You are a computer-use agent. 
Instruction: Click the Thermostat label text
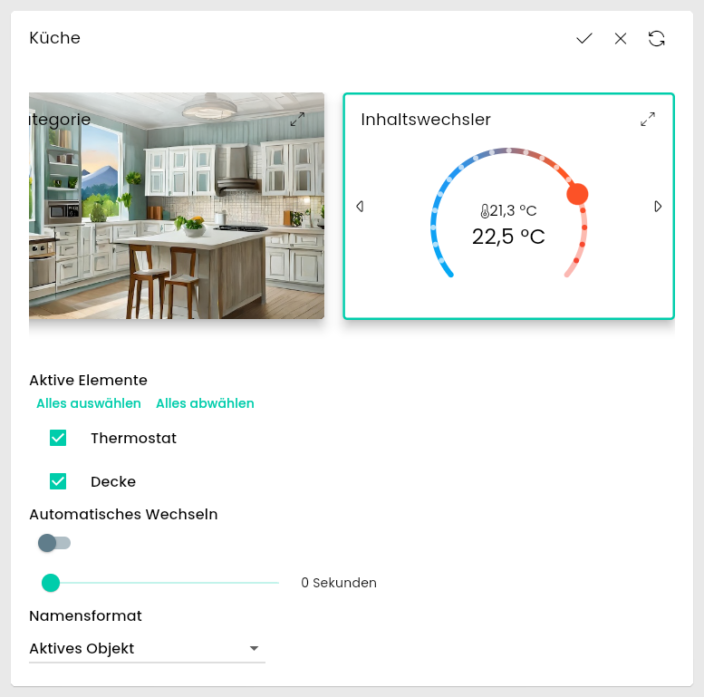point(133,438)
